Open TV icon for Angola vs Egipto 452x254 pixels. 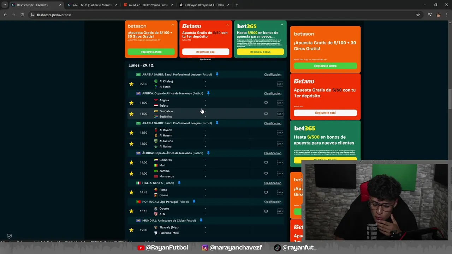point(266,103)
